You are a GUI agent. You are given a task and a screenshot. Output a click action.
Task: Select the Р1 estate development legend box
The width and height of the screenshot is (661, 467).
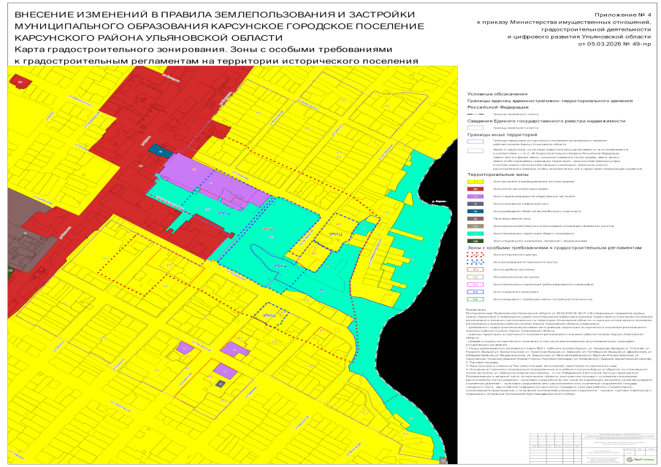(475, 269)
